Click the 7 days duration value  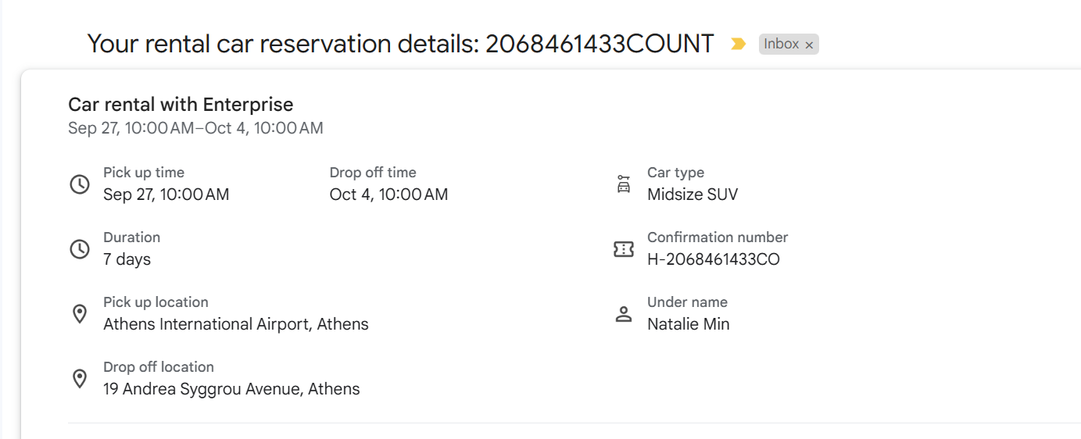127,259
